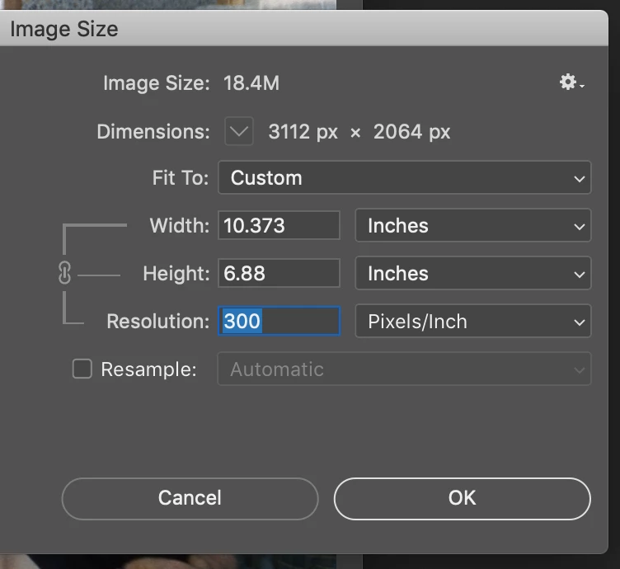The height and width of the screenshot is (569, 620).
Task: Click the Height value field
Action: [279, 274]
